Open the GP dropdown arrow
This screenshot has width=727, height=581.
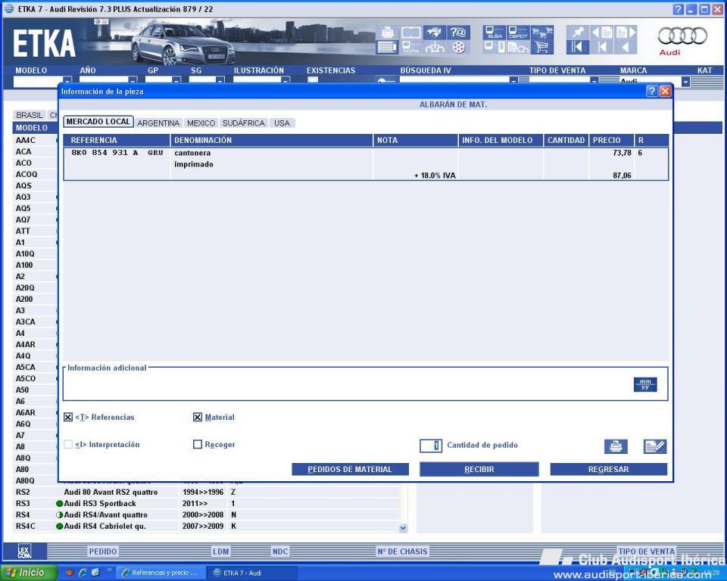tap(176, 79)
